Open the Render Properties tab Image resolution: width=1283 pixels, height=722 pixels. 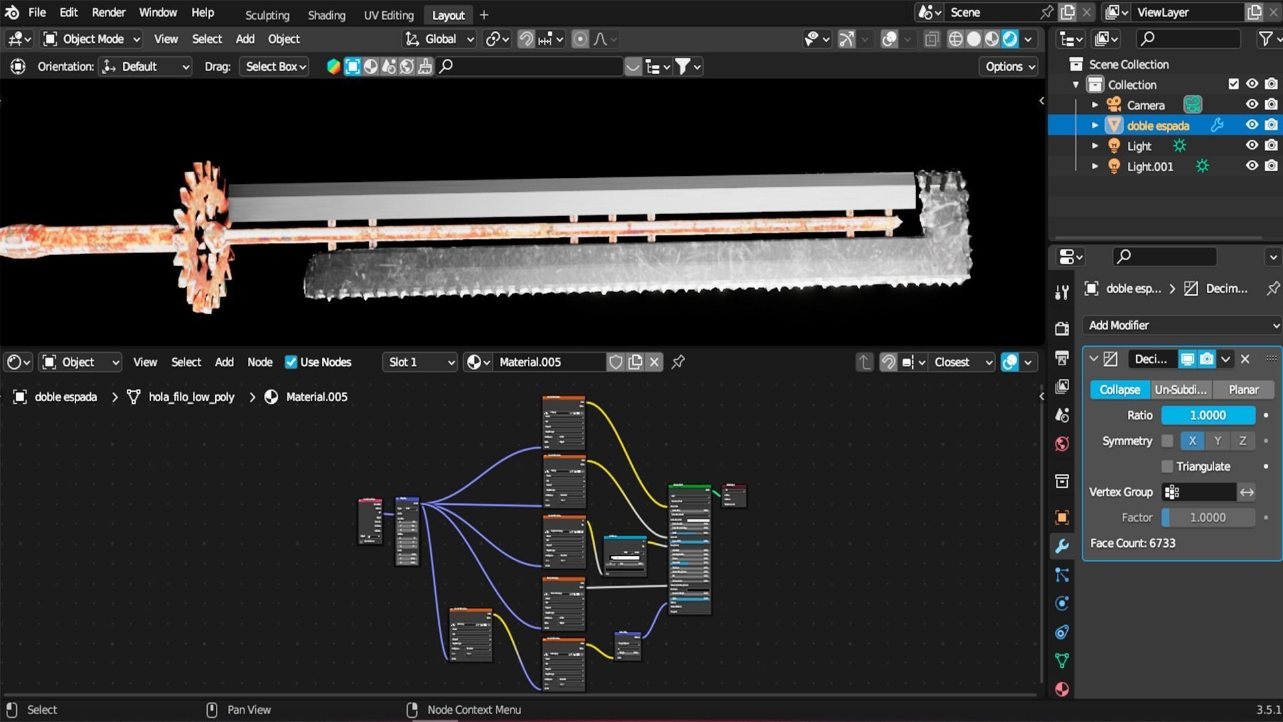coord(1062,328)
